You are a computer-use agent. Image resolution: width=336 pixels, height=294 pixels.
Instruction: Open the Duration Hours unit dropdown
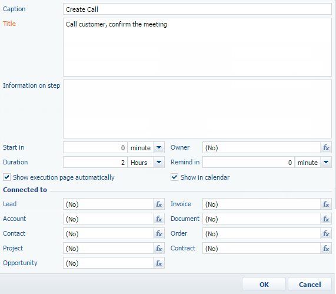(159, 162)
